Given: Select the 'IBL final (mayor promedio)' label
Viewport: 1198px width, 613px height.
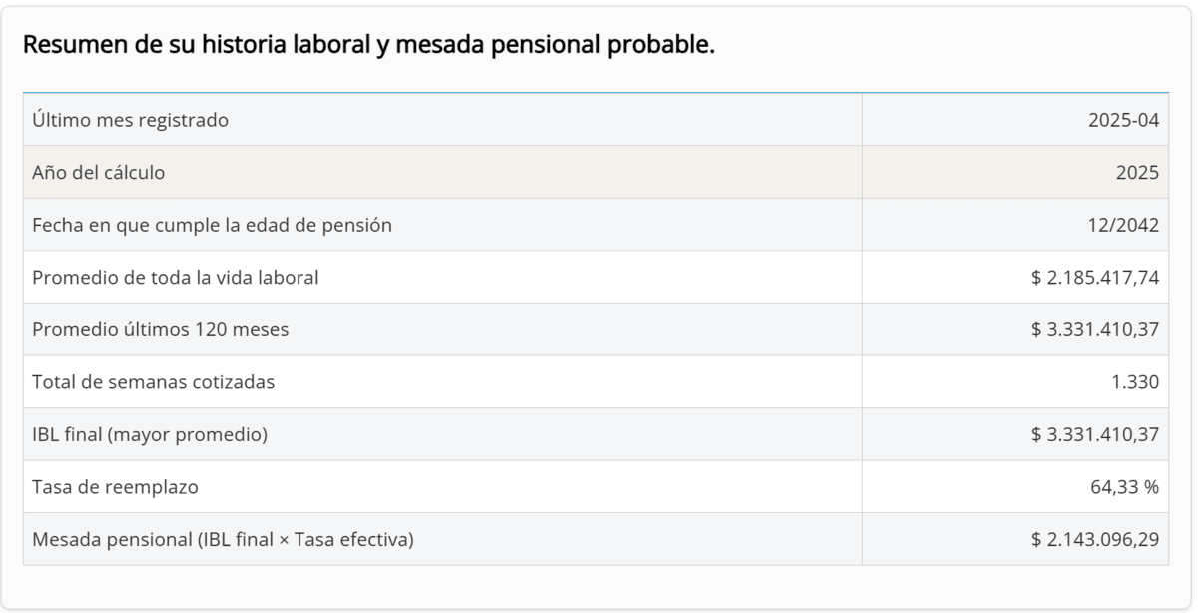Looking at the screenshot, I should pyautogui.click(x=150, y=434).
